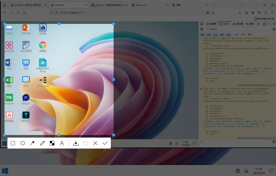Screen dimensions: 276x176
Task: Click the Word desktop icon
Action: [9, 63]
